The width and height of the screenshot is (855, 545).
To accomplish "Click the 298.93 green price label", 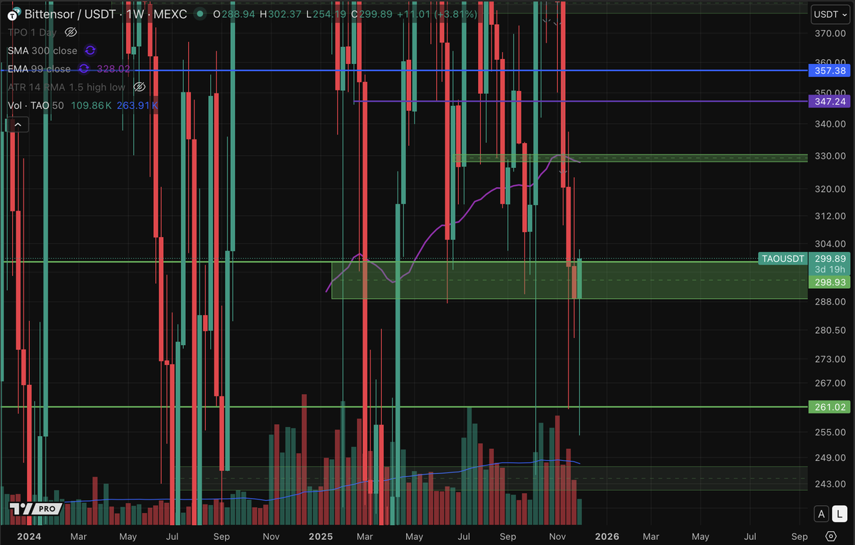I will tap(829, 282).
